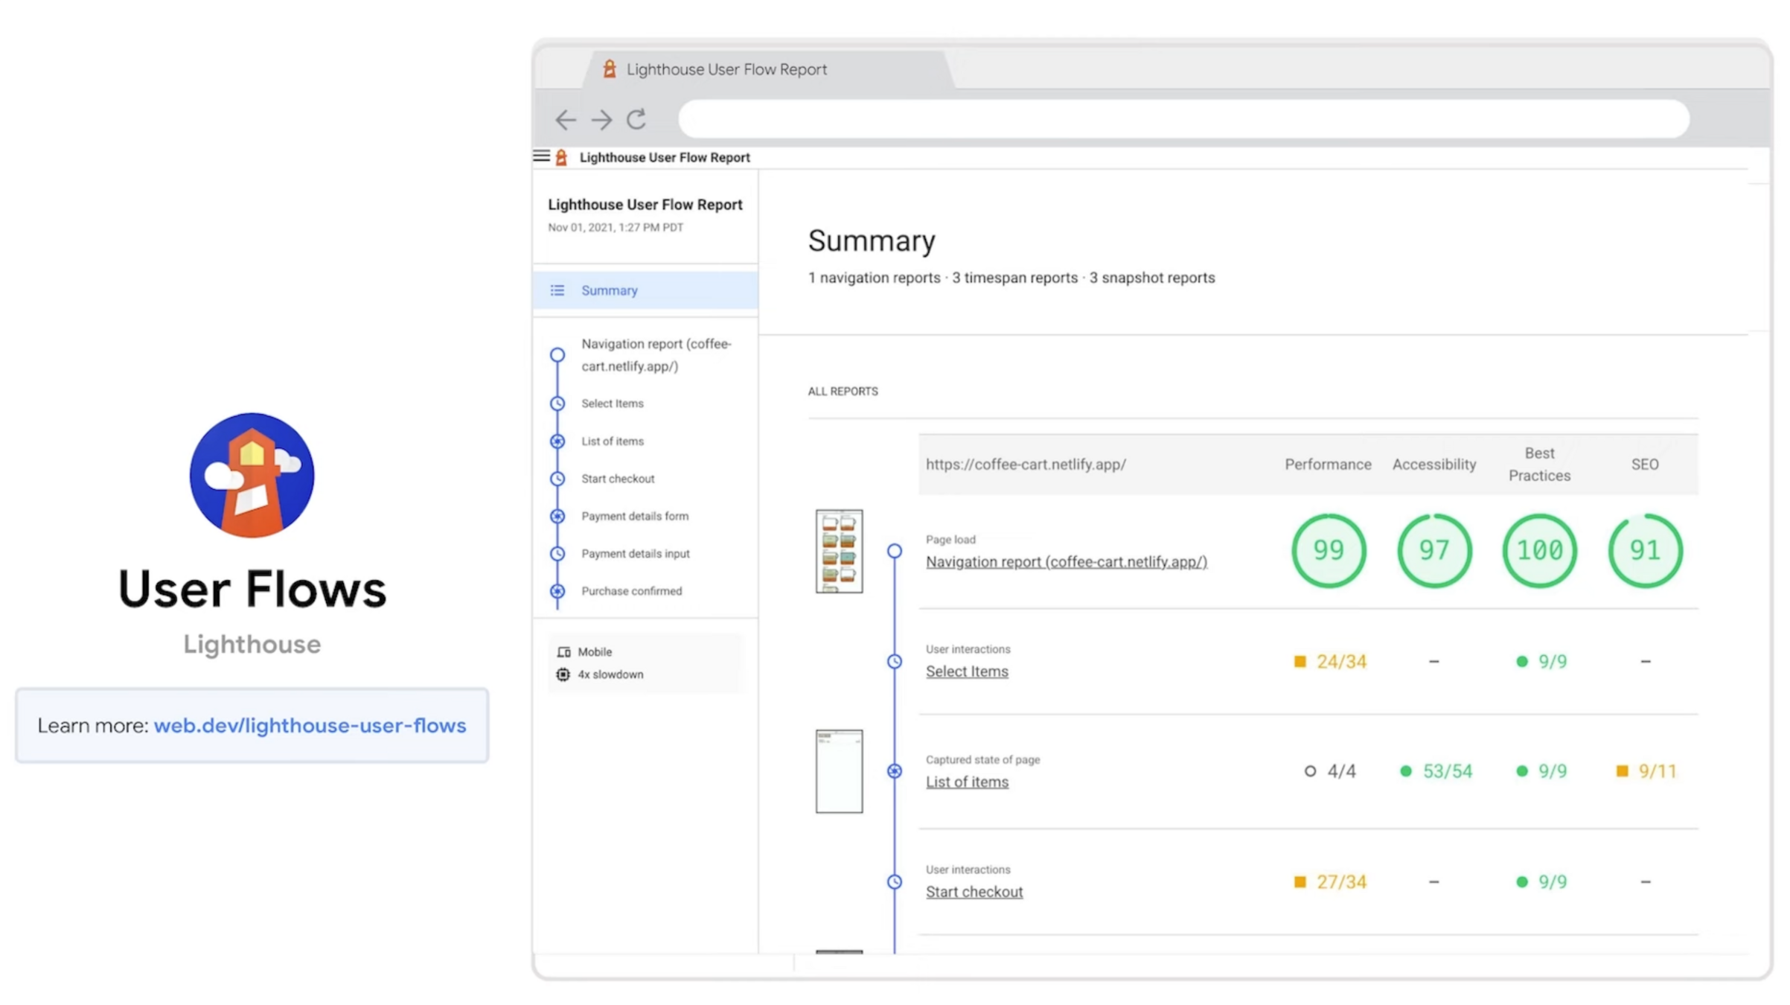
Task: Click List of items snapshot icon in sidebar
Action: click(x=557, y=441)
